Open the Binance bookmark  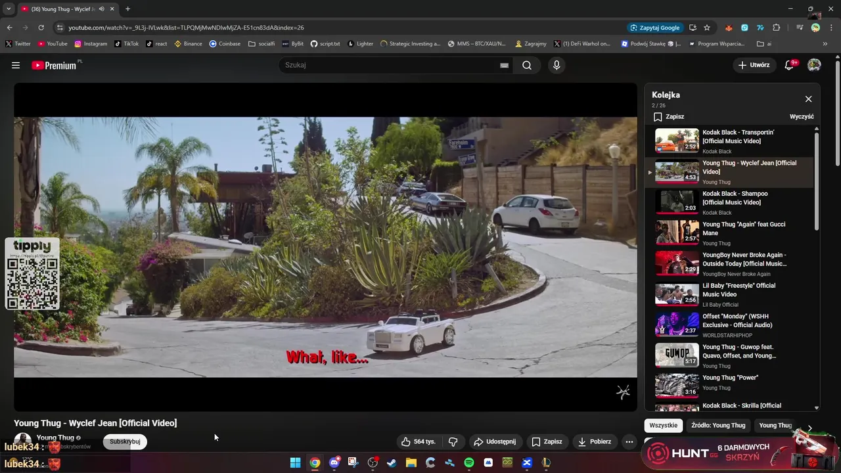[188, 44]
